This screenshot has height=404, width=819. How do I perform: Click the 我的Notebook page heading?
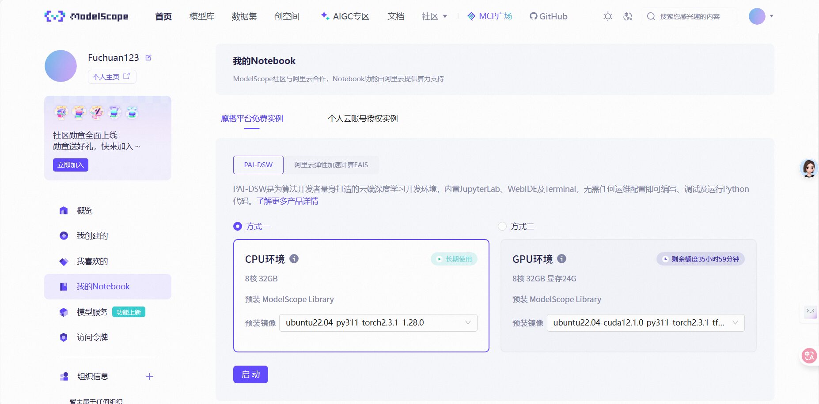coord(264,61)
